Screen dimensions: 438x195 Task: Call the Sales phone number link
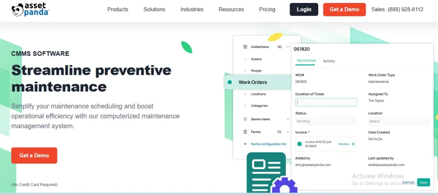pos(397,9)
